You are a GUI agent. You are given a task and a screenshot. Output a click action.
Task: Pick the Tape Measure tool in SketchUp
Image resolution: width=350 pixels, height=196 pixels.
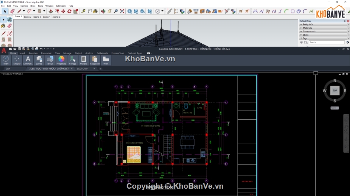point(83,11)
